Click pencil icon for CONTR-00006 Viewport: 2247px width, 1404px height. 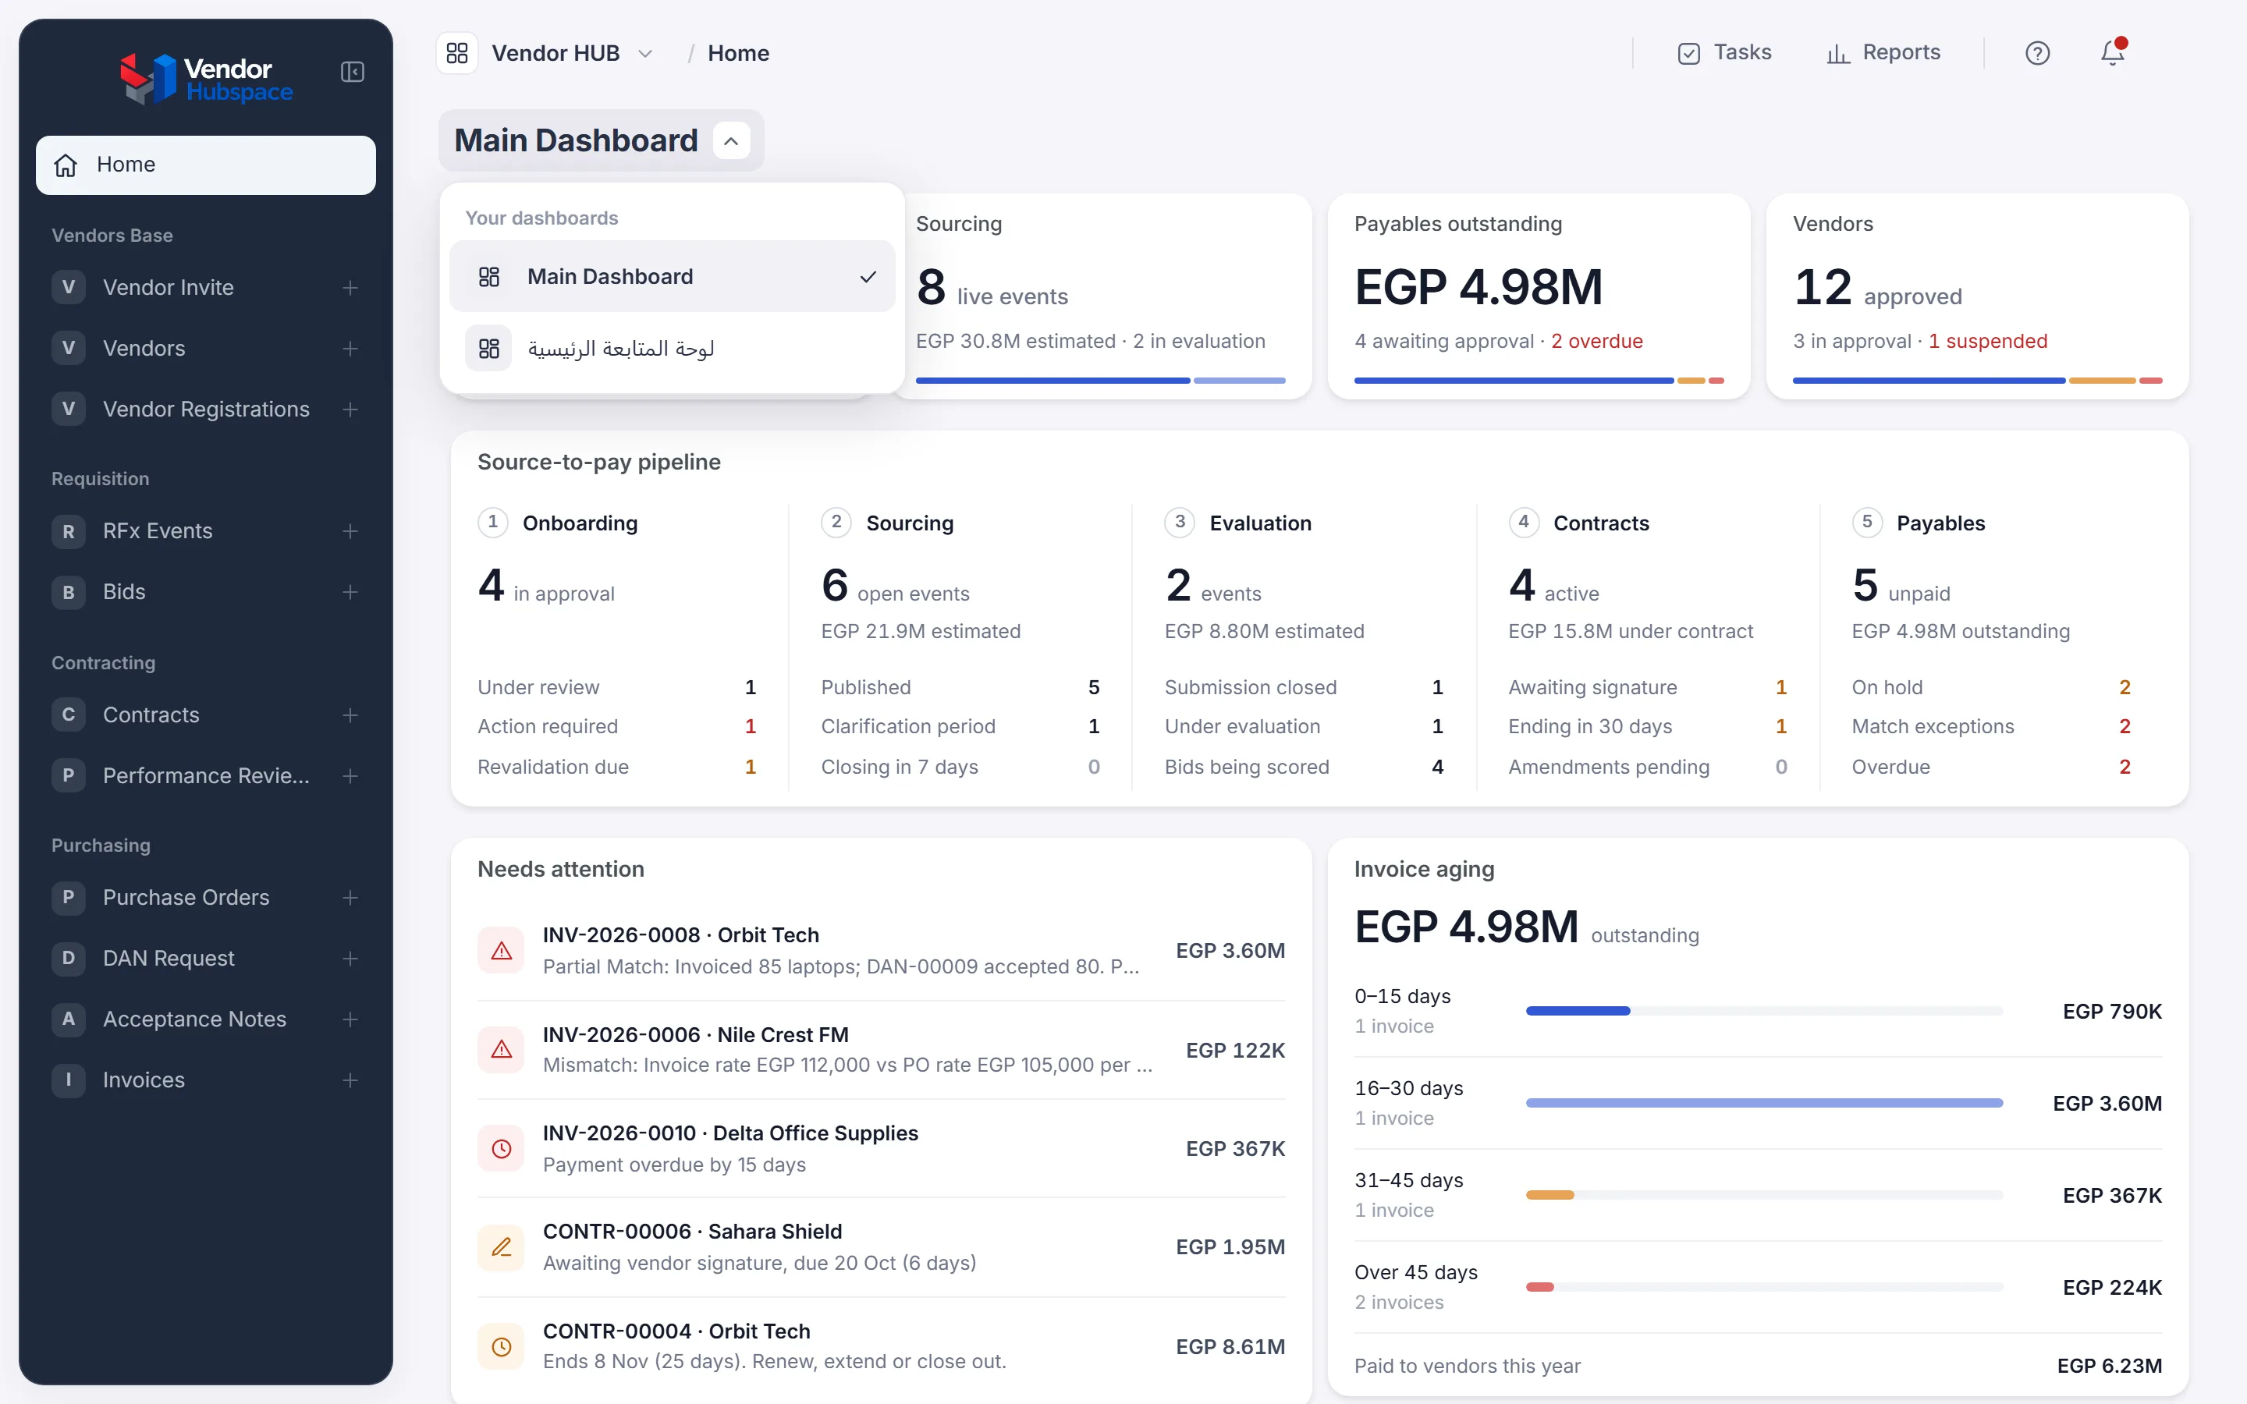[502, 1247]
